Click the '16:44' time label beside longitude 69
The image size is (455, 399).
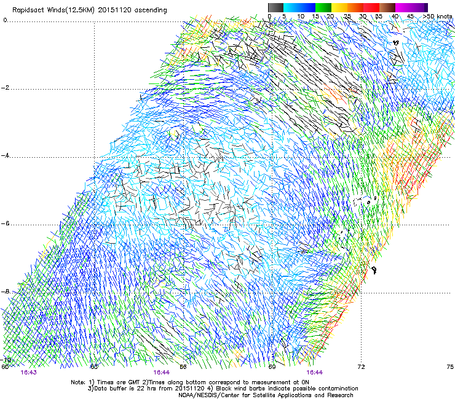(x=315, y=373)
